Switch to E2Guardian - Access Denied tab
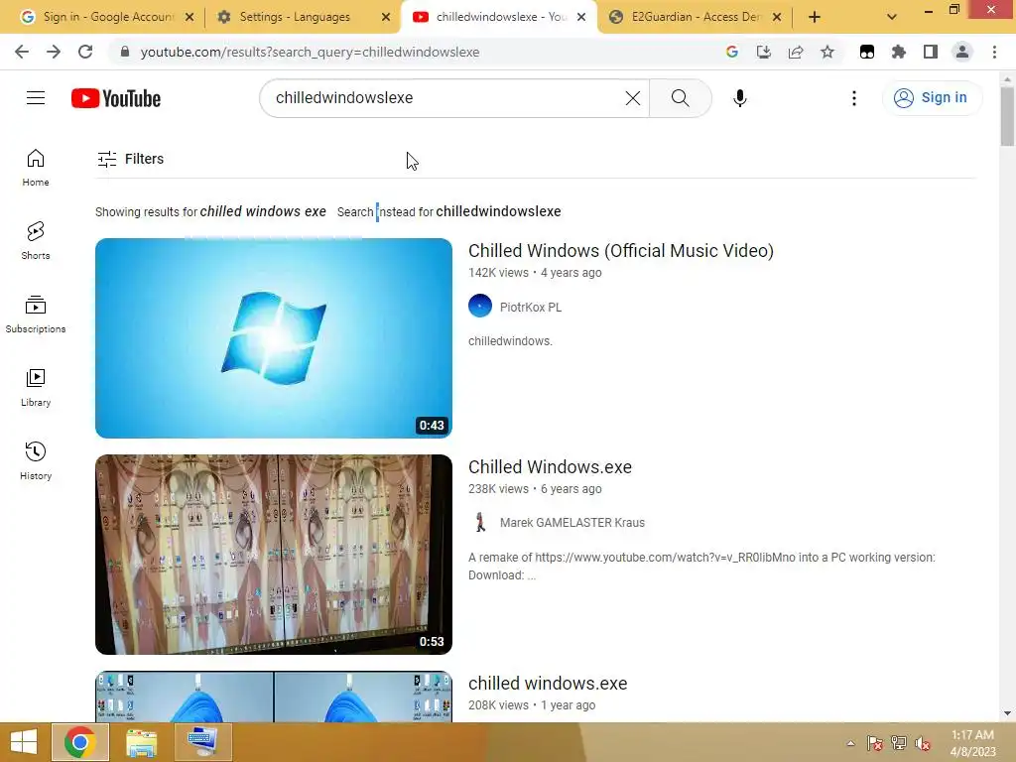Screen dimensions: 1016x762 click(697, 17)
